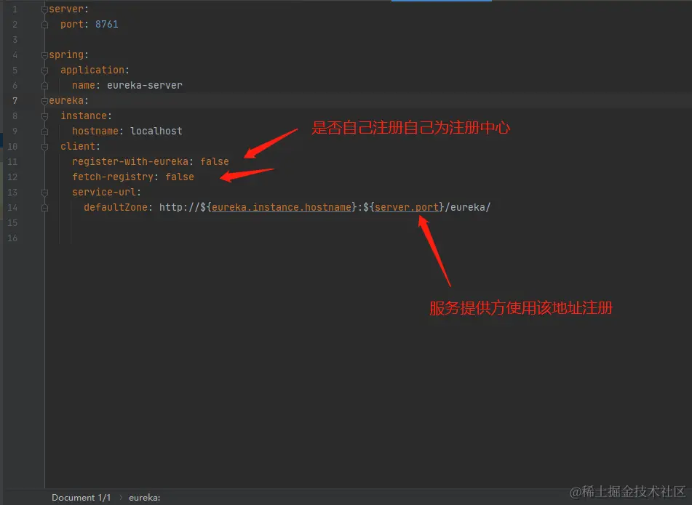Click the application: key

point(95,70)
